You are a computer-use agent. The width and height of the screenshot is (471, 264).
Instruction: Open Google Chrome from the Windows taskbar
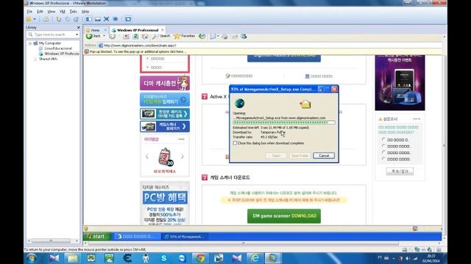(x=201, y=258)
